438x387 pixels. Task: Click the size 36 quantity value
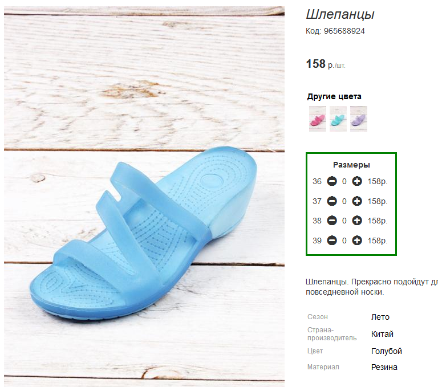point(344,181)
